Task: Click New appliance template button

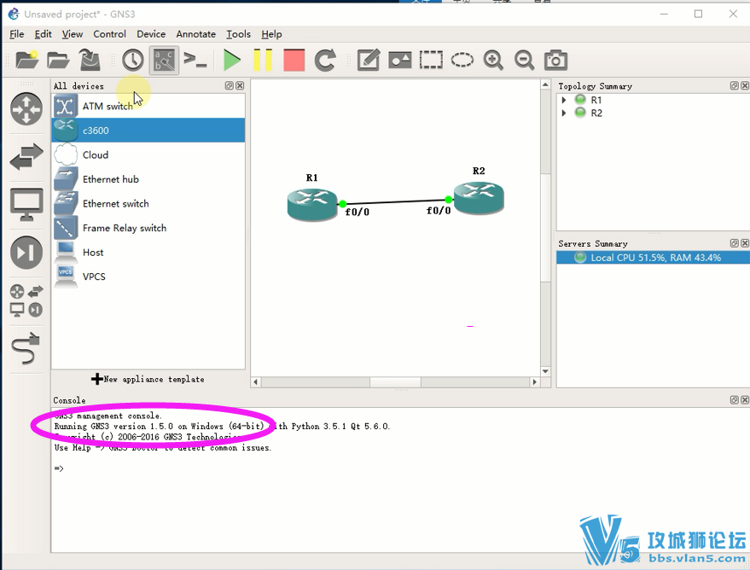Action: click(148, 379)
